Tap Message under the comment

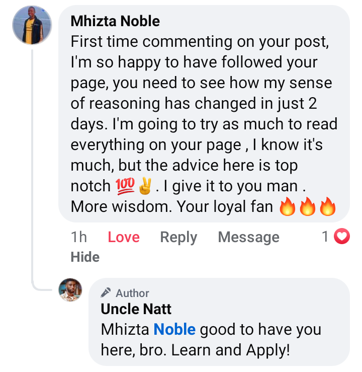248,237
